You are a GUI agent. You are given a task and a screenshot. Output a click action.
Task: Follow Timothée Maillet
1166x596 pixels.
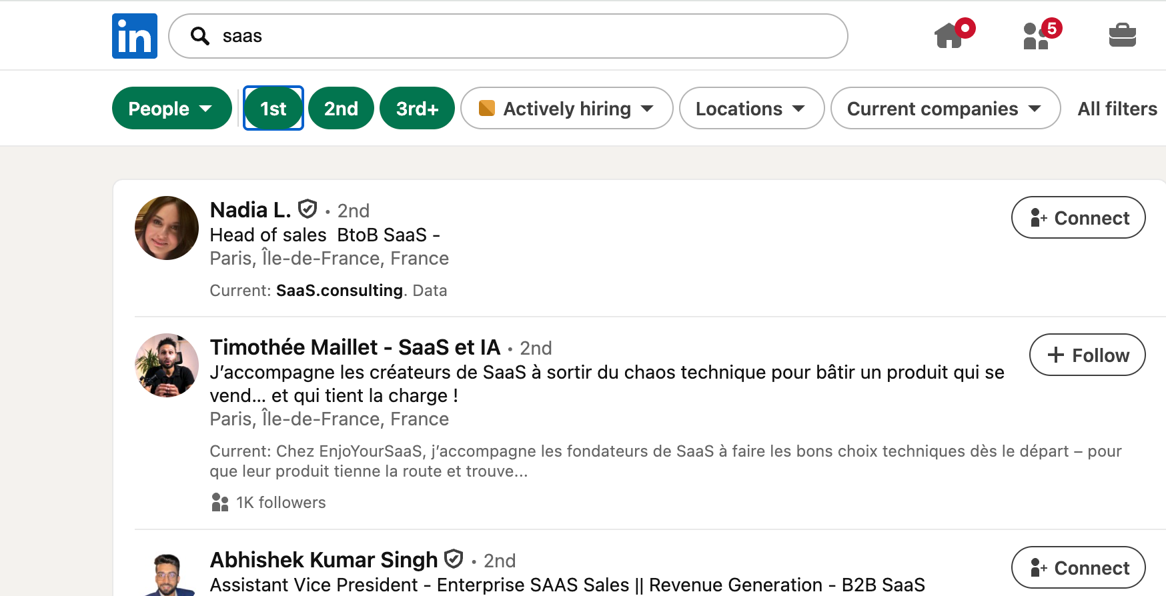pos(1088,355)
